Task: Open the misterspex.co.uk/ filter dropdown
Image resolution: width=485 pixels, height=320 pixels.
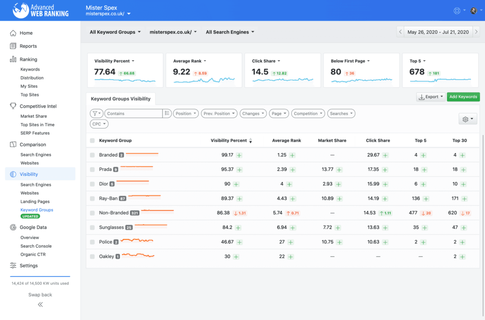Action: tap(173, 32)
